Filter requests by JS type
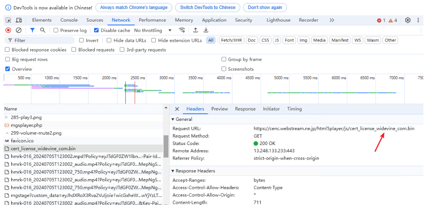429x205 pixels. pos(277,40)
